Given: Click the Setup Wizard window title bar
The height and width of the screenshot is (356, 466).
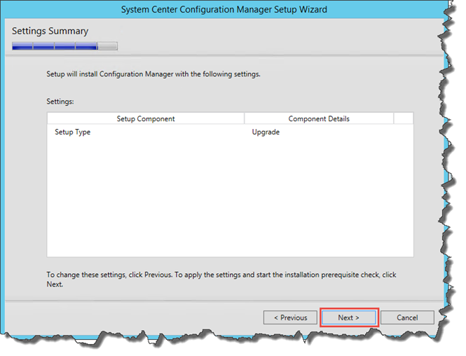Looking at the screenshot, I should point(224,9).
